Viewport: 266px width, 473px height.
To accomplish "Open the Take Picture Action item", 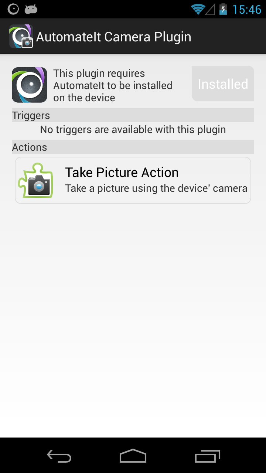I will (x=133, y=180).
